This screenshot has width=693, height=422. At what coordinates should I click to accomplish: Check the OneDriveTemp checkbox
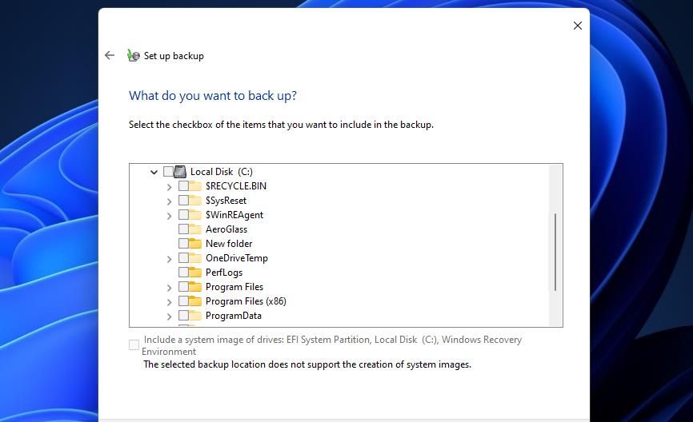click(183, 258)
